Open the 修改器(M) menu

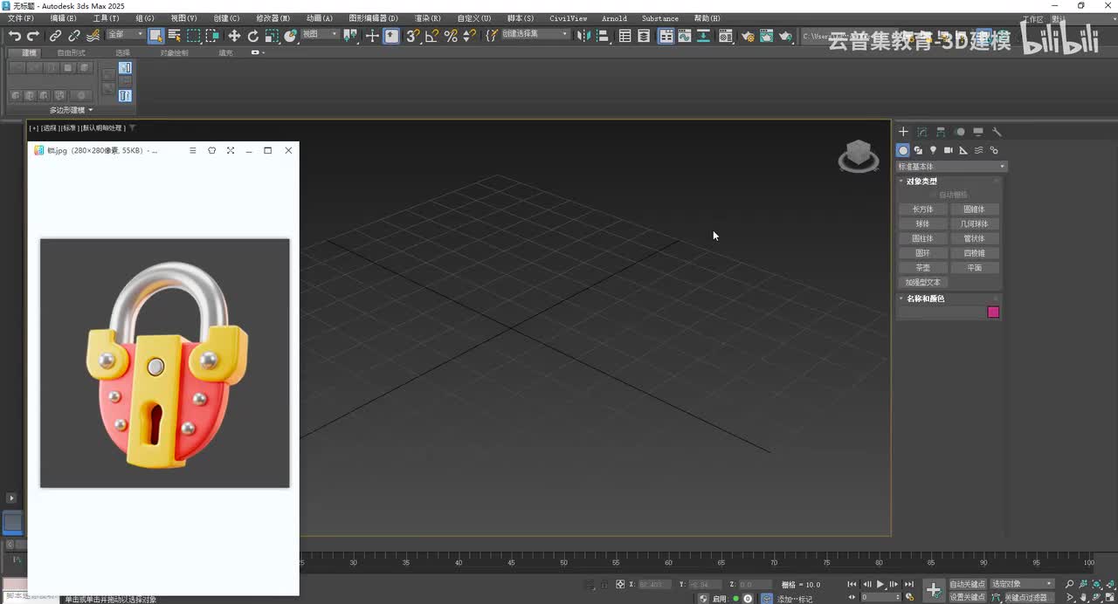(273, 18)
